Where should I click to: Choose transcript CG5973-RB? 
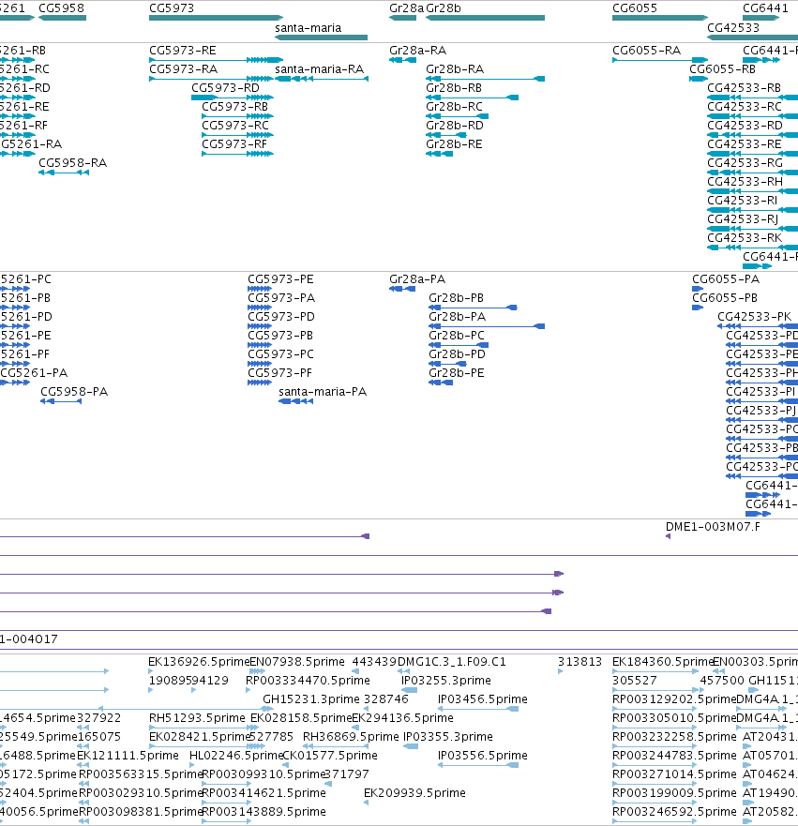235,106
